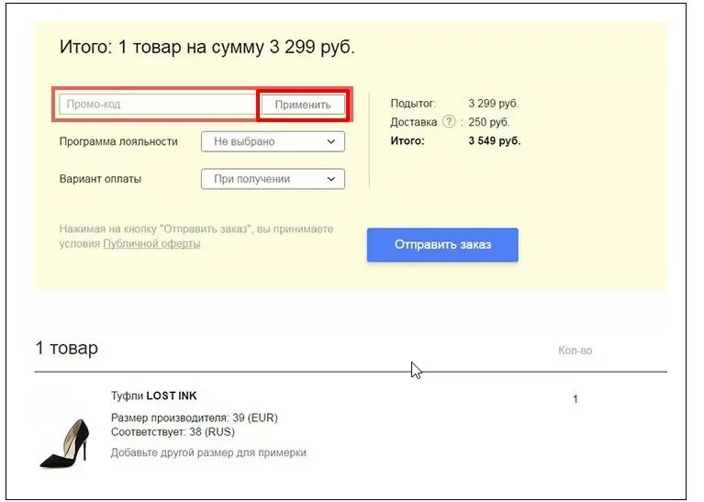Image resolution: width=704 pixels, height=502 pixels.
Task: Click the 1 товар section heading
Action: pyautogui.click(x=66, y=348)
